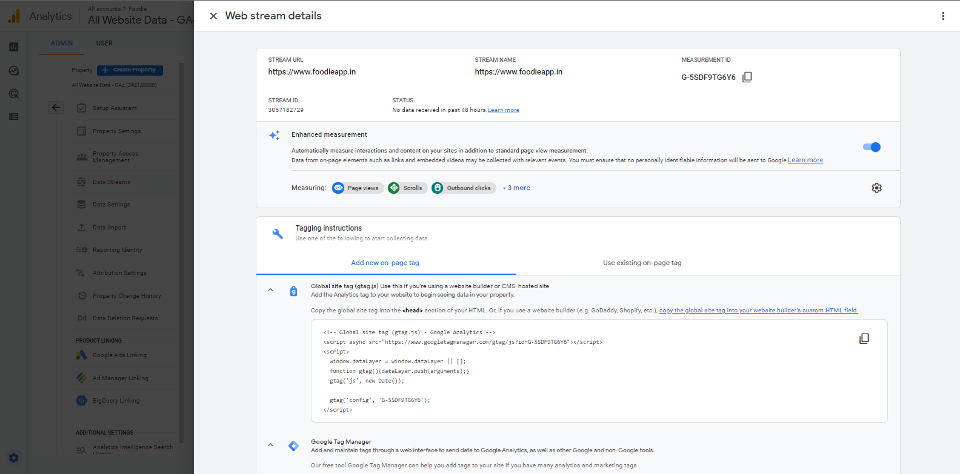The width and height of the screenshot is (960, 474).
Task: Select the USER tab
Action: point(104,43)
